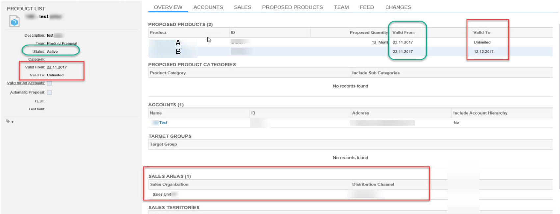Click sidebar Valid From value 22.11.2017
The image size is (560, 214).
(57, 67)
